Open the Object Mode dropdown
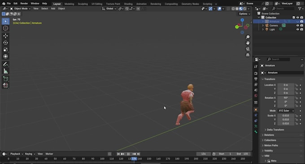This screenshot has height=164, width=305. click(20, 9)
